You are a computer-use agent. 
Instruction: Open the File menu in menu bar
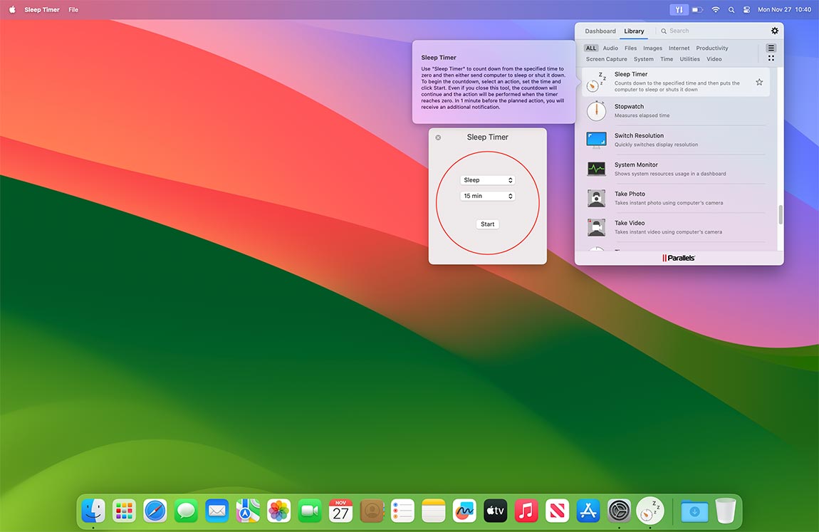click(73, 10)
